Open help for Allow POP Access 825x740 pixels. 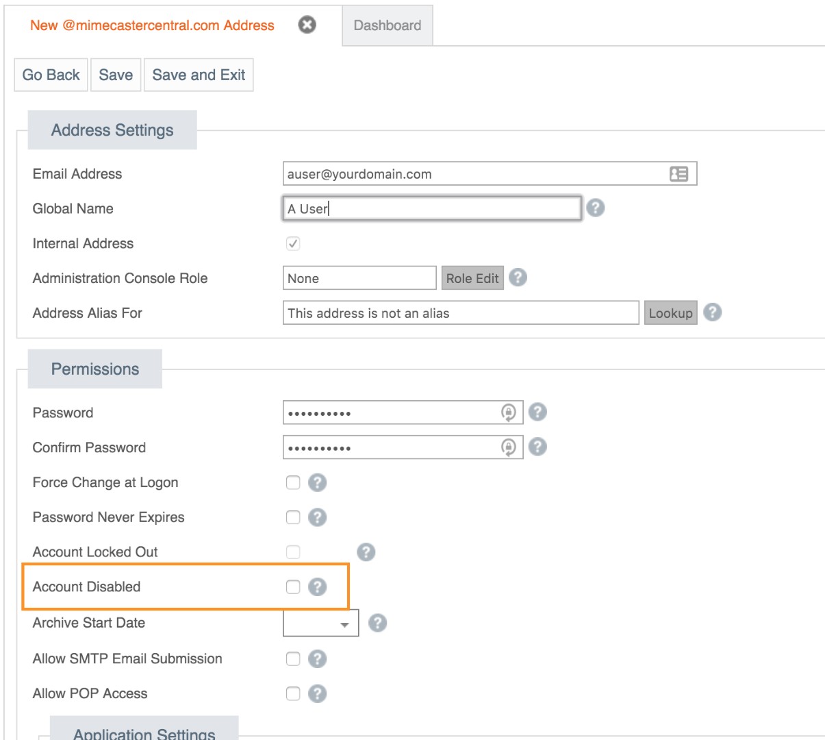[317, 693]
